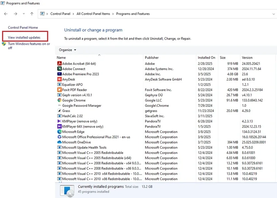Click the Geph version v4.10.1 icon

[x=59, y=95]
